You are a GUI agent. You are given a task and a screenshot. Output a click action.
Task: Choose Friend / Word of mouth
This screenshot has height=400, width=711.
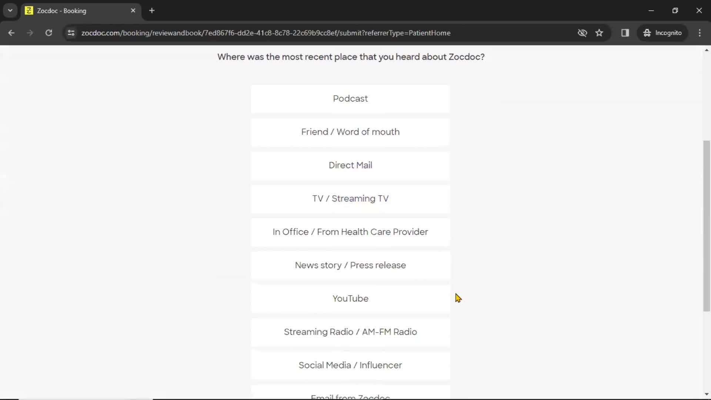point(350,132)
